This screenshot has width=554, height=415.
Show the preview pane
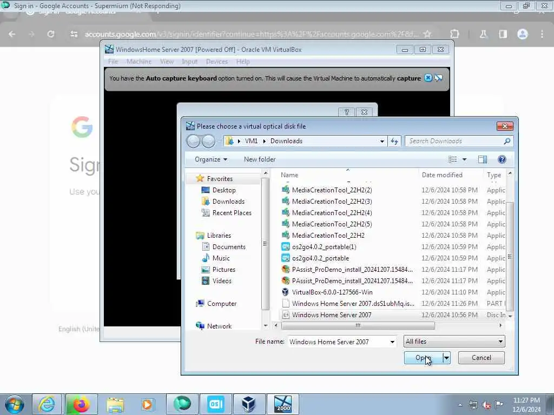[482, 159]
